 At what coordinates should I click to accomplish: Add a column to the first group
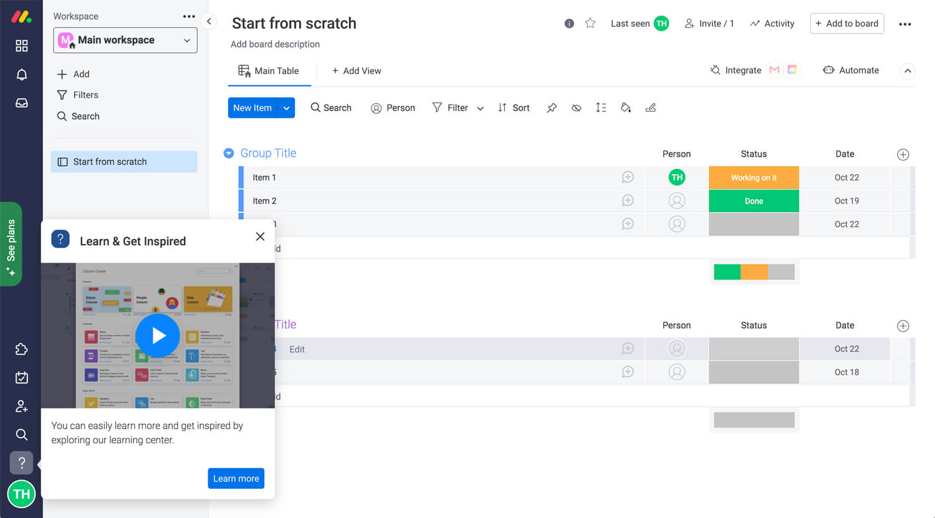pyautogui.click(x=903, y=154)
